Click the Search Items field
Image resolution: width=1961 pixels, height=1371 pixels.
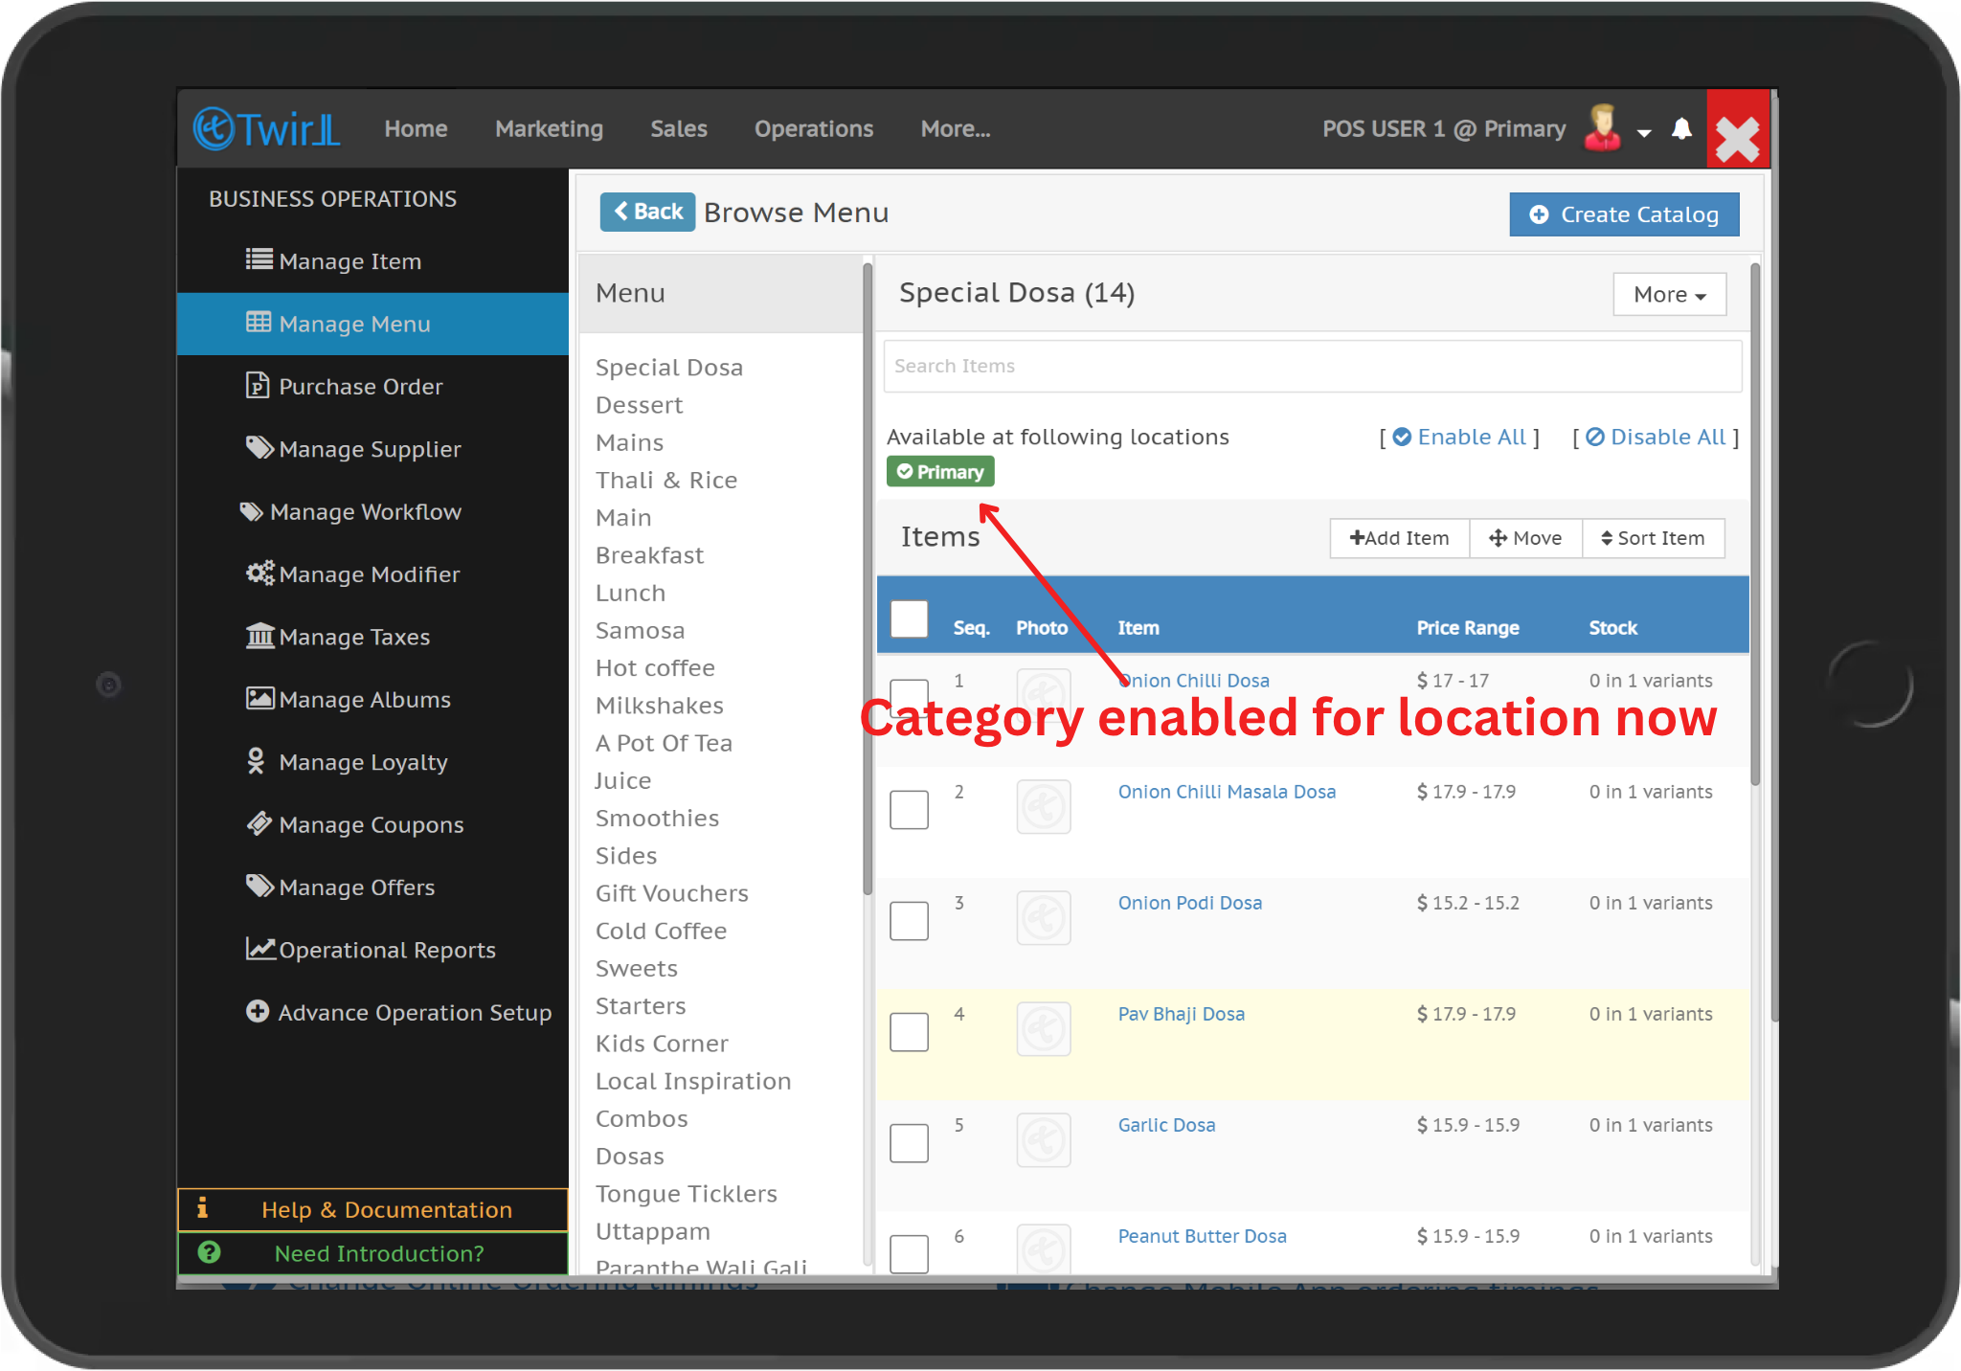(1312, 366)
